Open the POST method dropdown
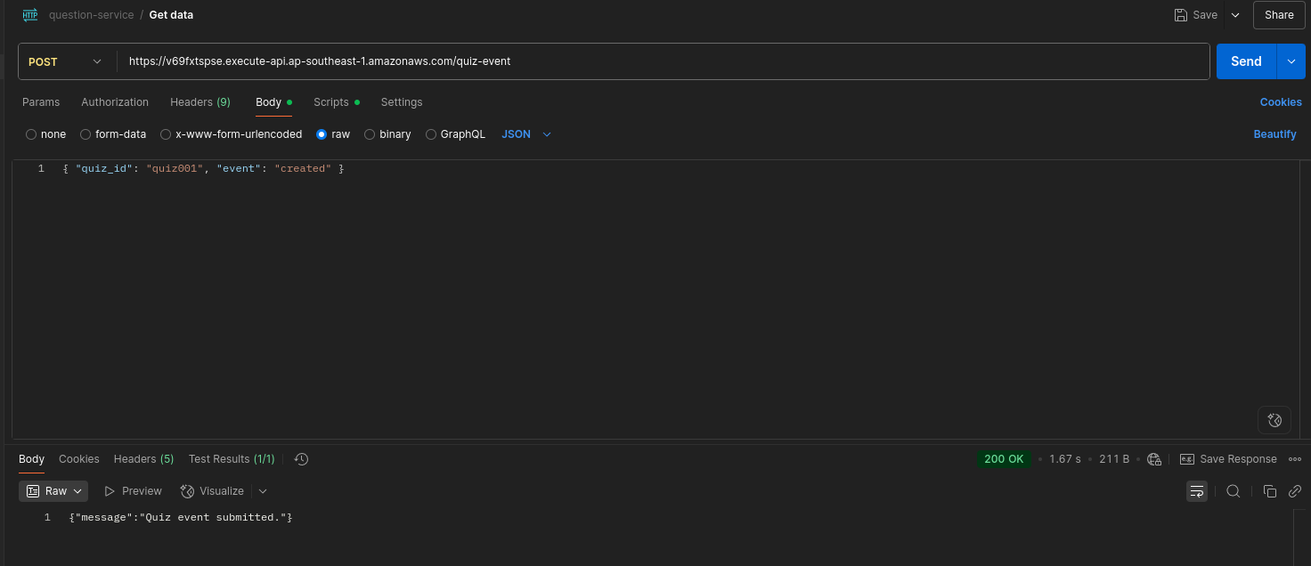 tap(66, 61)
